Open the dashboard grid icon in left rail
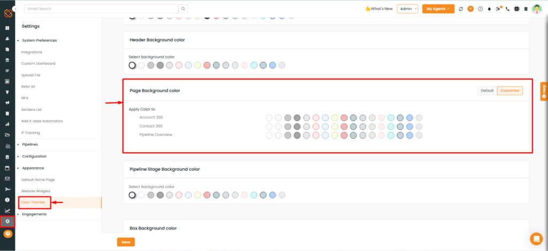This screenshot has height=251, width=548. (7, 28)
